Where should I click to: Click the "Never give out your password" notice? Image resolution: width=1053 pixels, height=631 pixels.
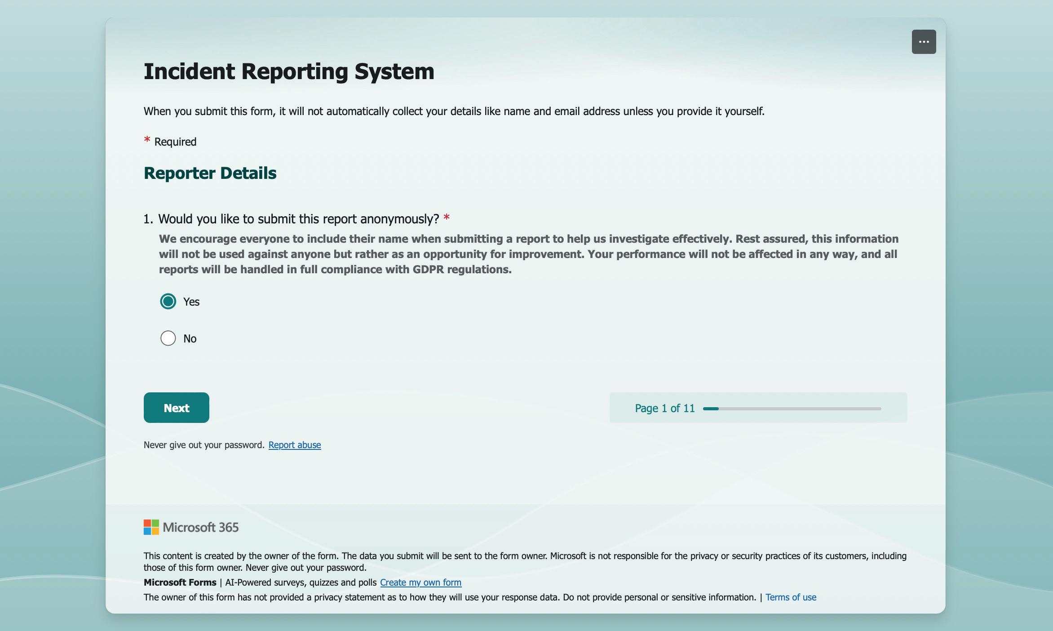[x=204, y=445]
